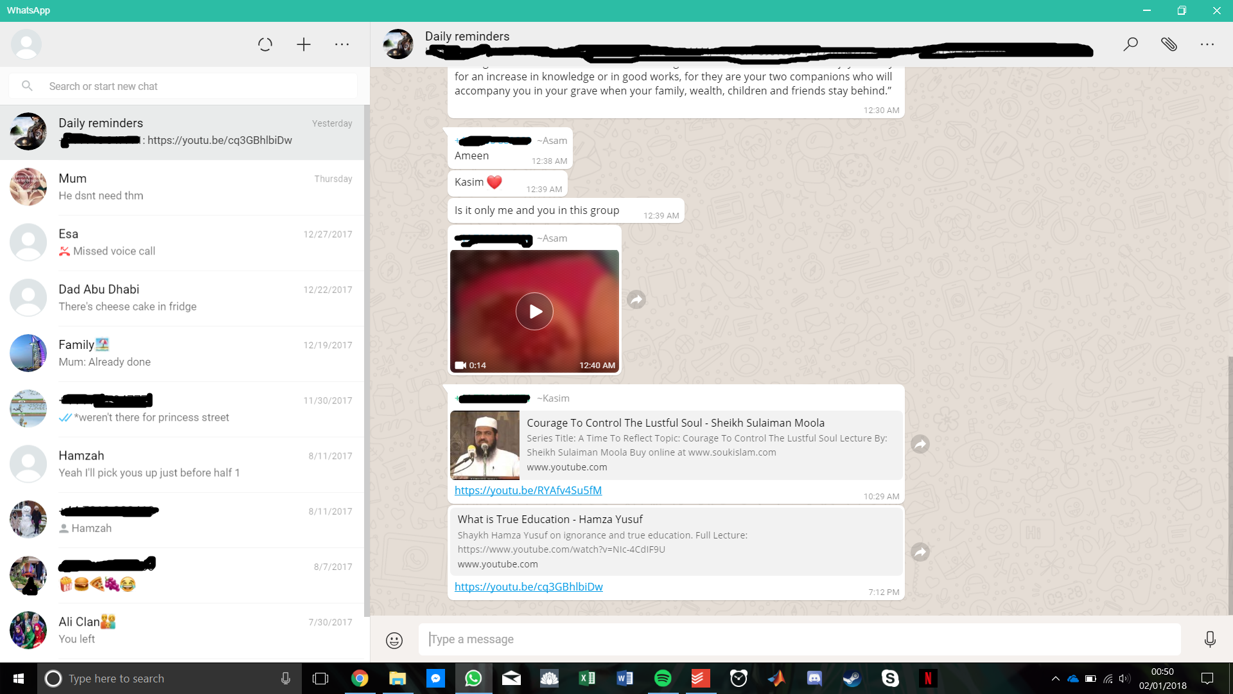Open chat header more options menu
This screenshot has width=1233, height=694.
1207,44
